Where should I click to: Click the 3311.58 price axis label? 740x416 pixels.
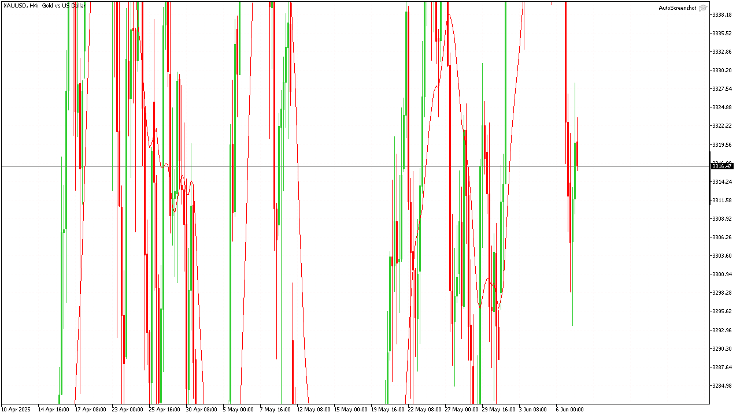coord(722,200)
